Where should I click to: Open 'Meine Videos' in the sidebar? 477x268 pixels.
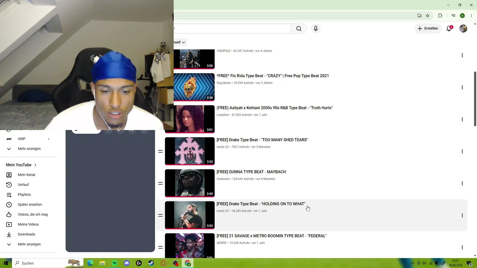pos(29,224)
